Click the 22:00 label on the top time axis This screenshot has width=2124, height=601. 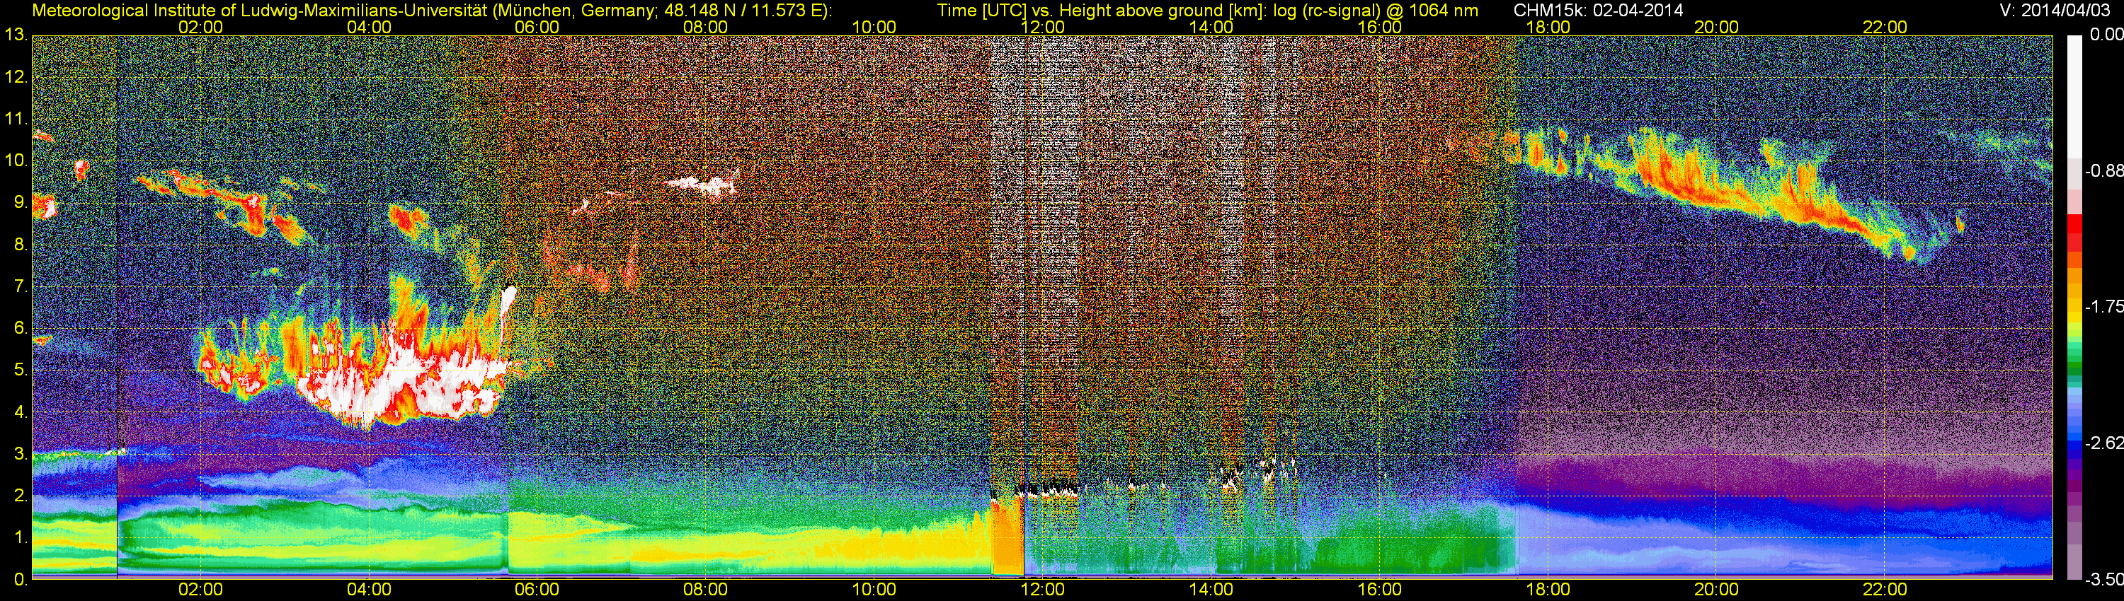pyautogui.click(x=1885, y=27)
